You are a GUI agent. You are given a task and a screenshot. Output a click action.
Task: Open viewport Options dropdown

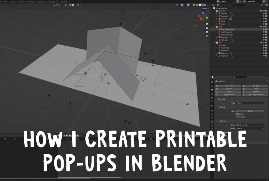(x=205, y=8)
